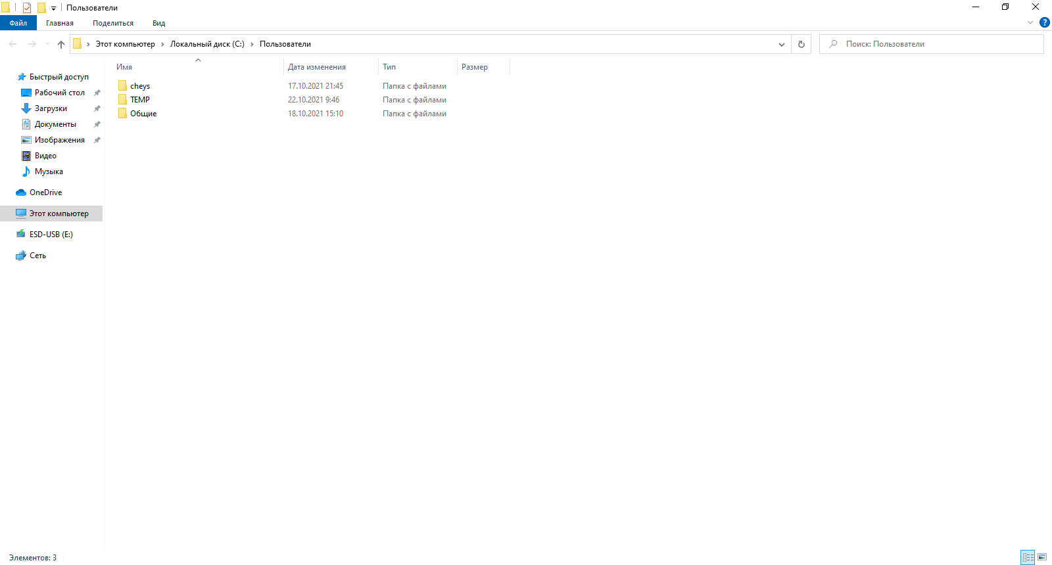
Task: Click the date 22.10.2021 9:46
Action: coord(314,100)
